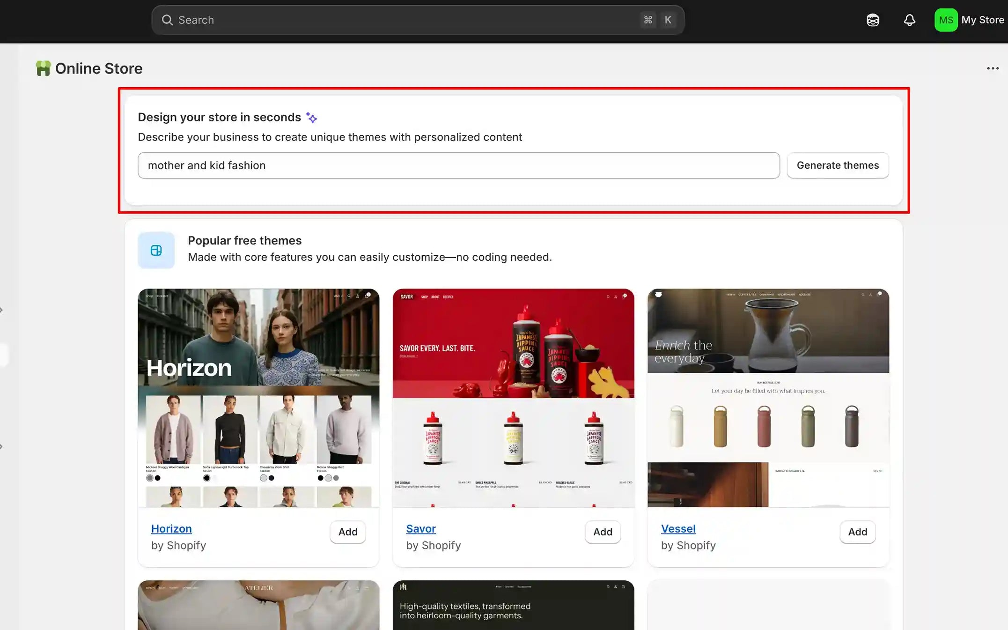The height and width of the screenshot is (630, 1008).
Task: Open the Horizon theme link
Action: pos(171,528)
